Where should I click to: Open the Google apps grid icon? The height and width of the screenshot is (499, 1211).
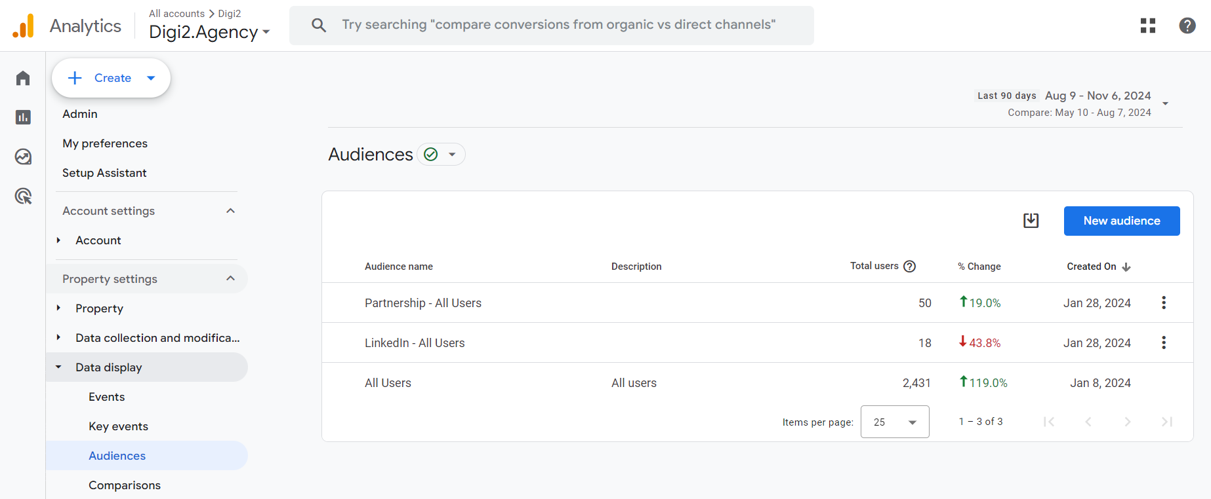coord(1148,26)
